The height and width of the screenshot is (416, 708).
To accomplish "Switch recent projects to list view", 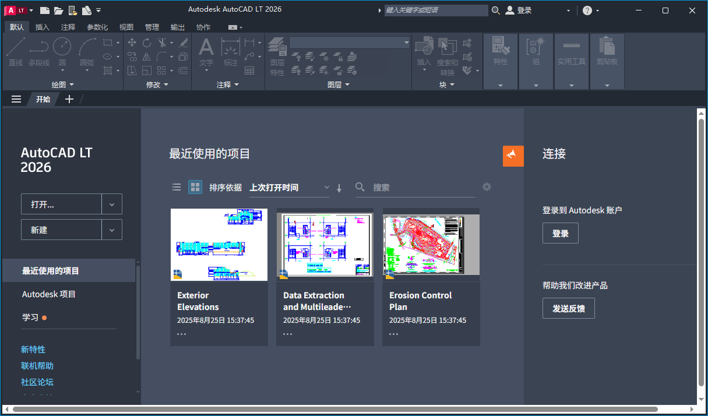I will pos(177,187).
